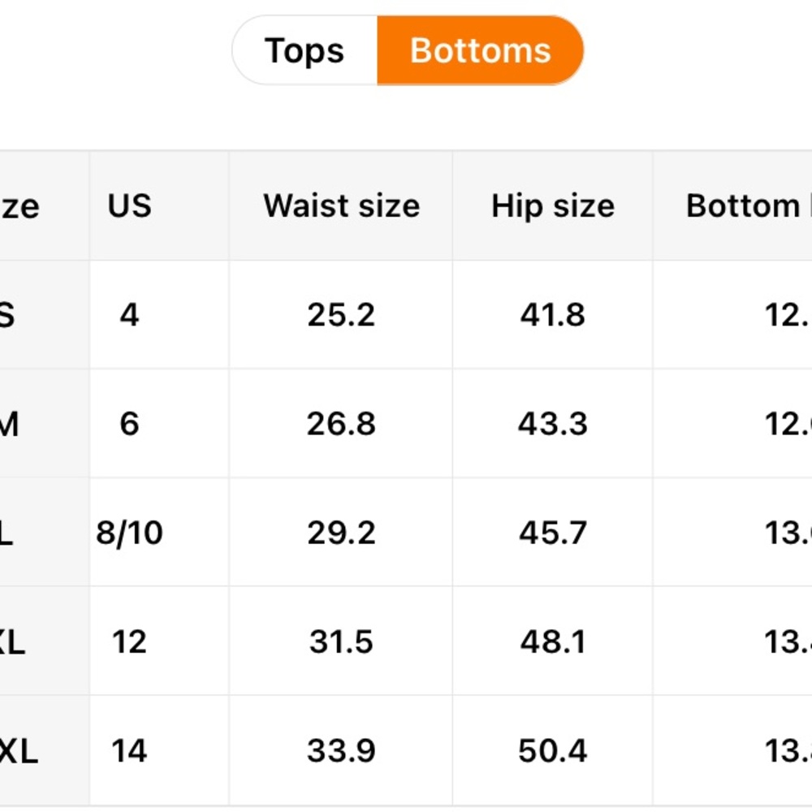Select US size 12 cell
Viewport: 812px width, 812px height.
(129, 641)
